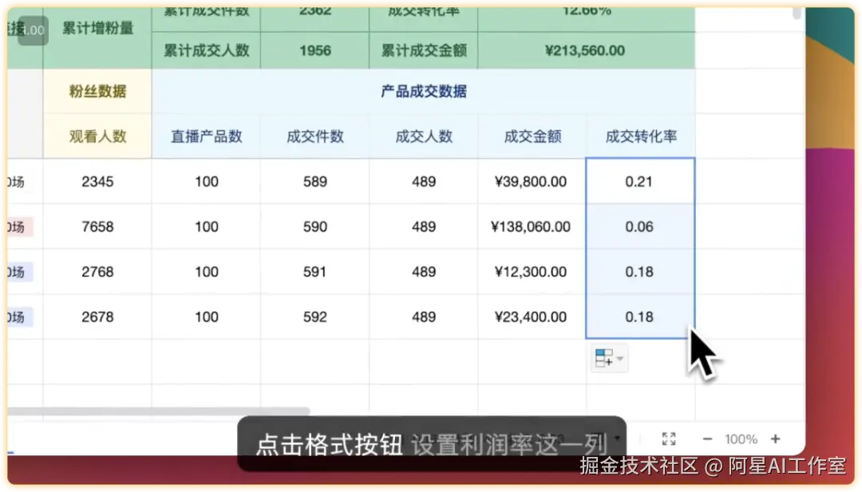The height and width of the screenshot is (492, 862).
Task: Select the cell showing 1956
Action: pos(314,50)
